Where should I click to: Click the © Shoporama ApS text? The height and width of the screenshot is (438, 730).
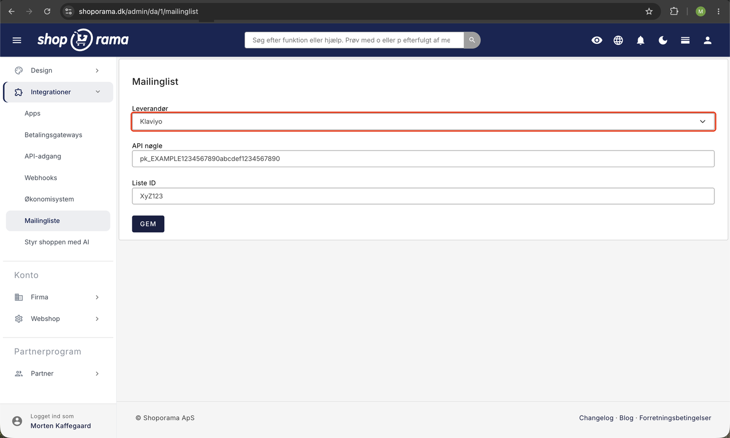(165, 418)
